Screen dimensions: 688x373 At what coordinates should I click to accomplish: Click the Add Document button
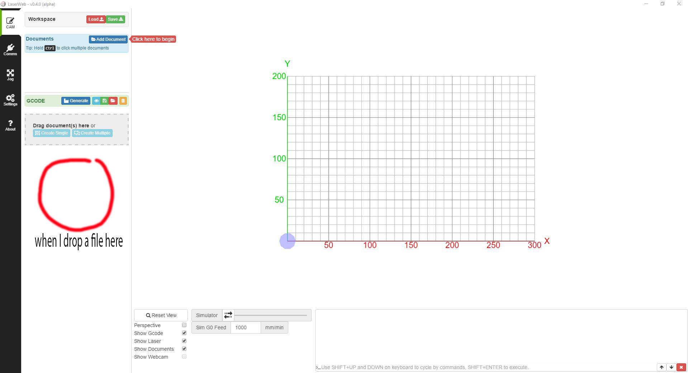(108, 39)
